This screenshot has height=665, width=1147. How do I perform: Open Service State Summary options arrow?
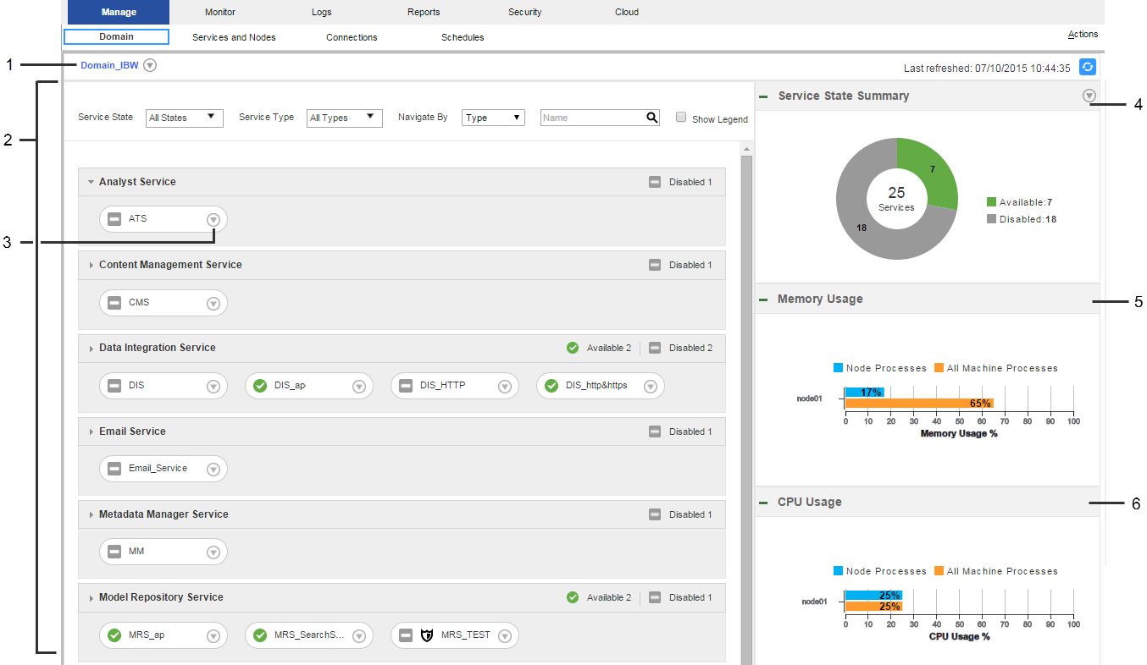(1089, 96)
